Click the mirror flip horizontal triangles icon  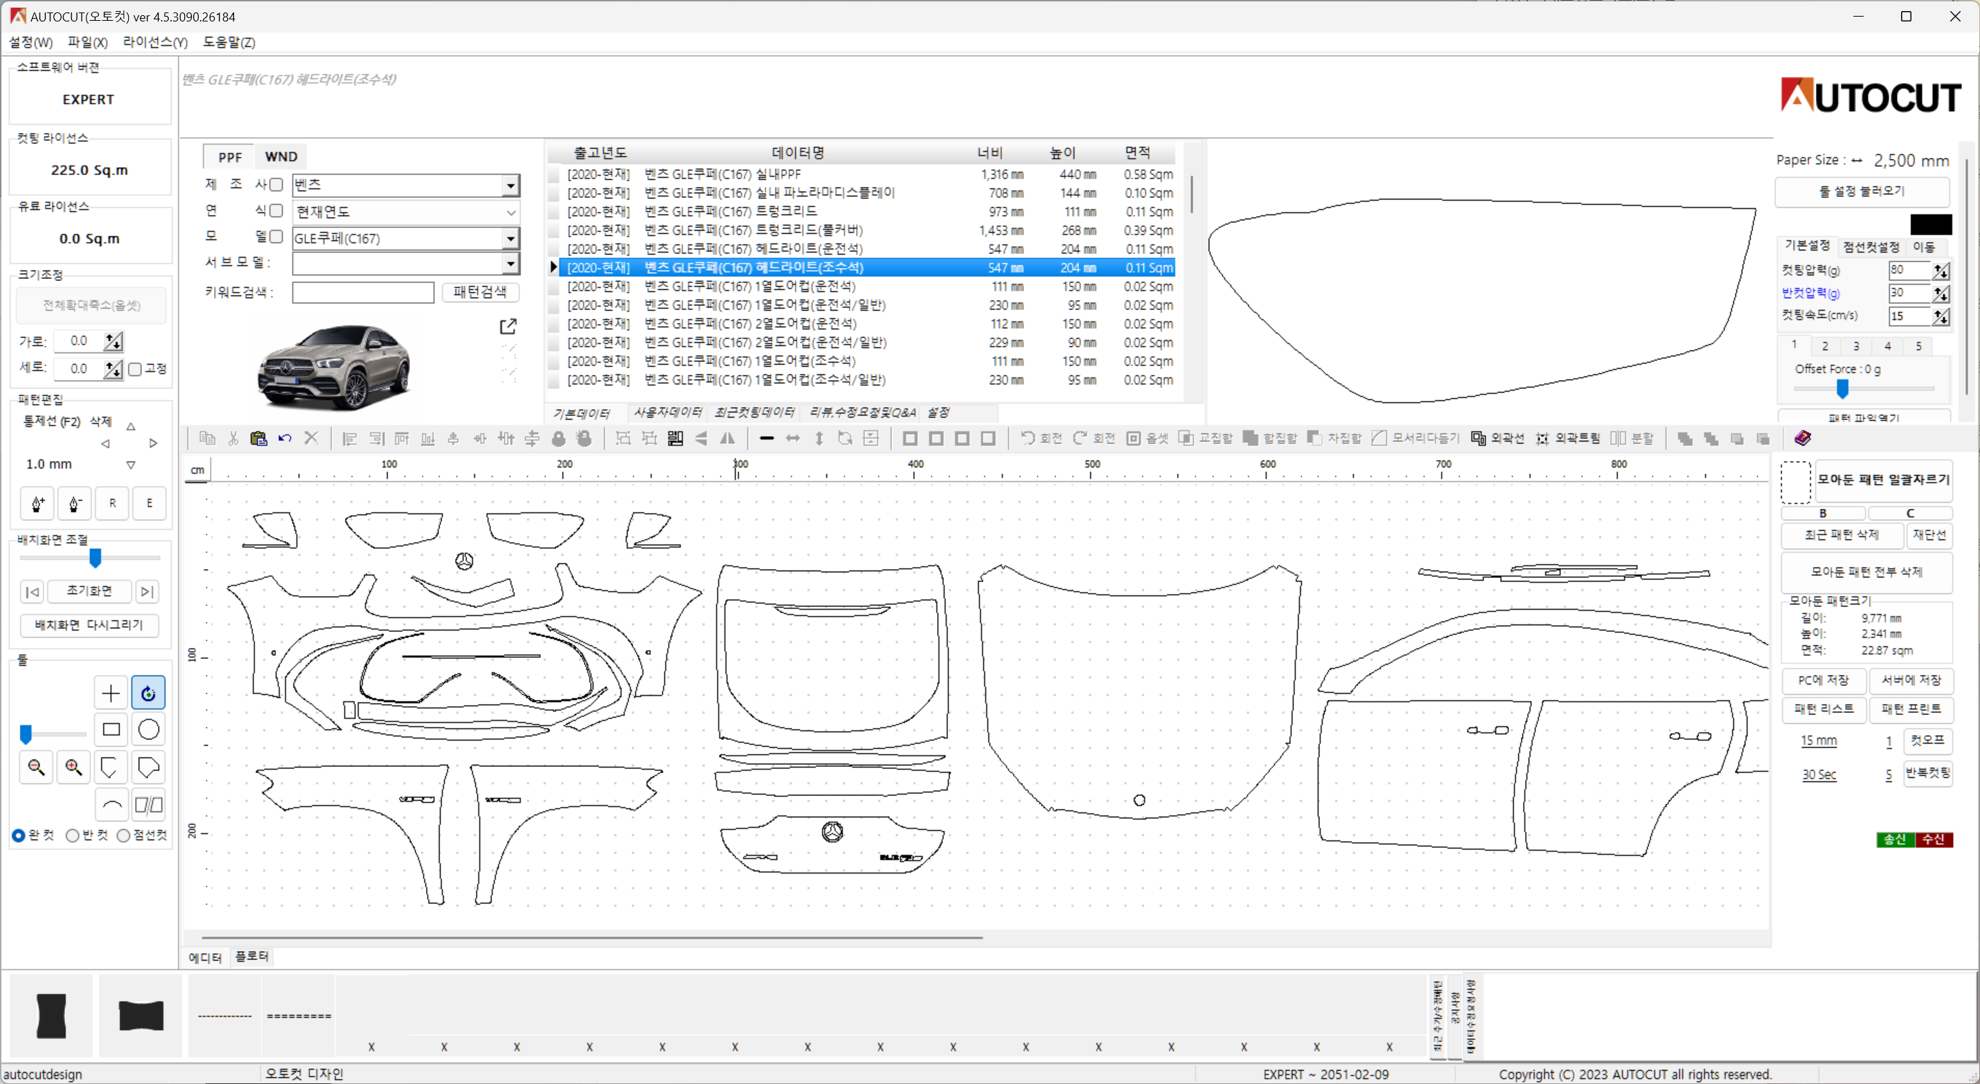pyautogui.click(x=727, y=438)
